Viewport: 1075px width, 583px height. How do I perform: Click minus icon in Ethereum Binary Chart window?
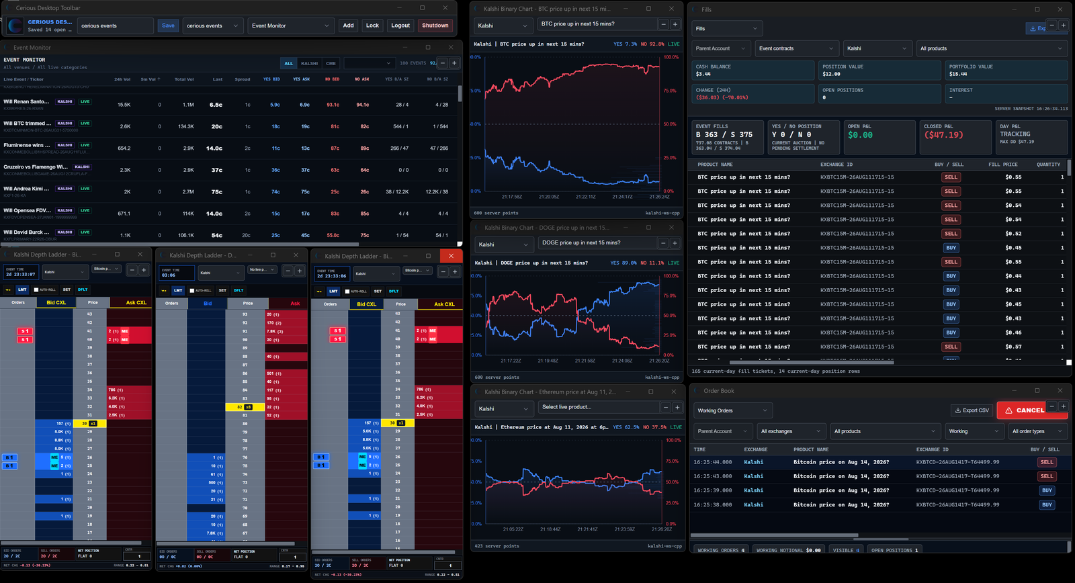(666, 407)
